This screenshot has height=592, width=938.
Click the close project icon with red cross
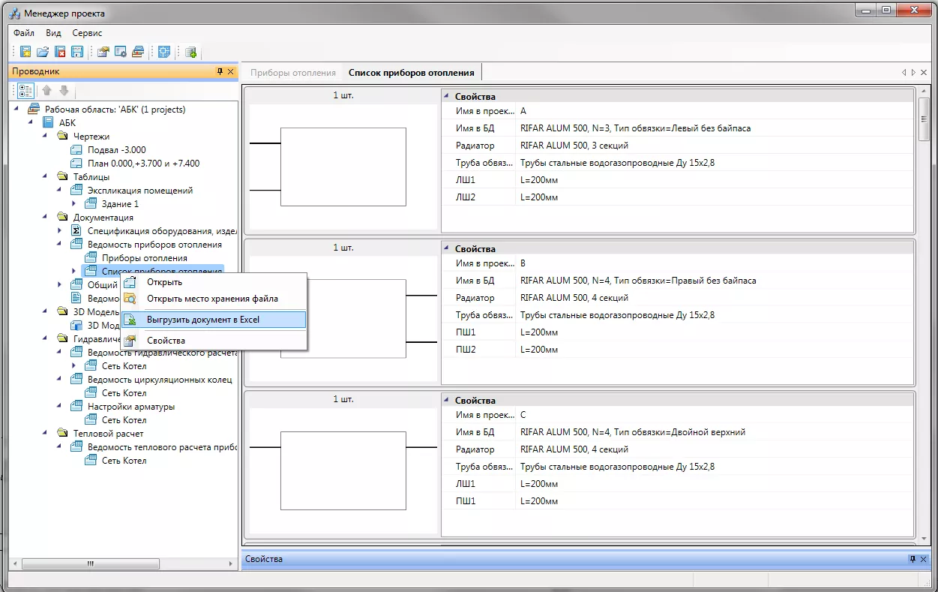(x=60, y=52)
